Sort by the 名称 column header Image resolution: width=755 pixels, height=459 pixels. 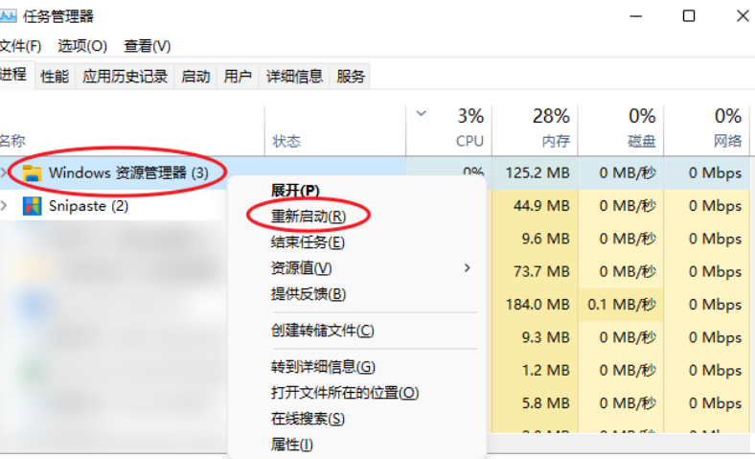tap(12, 141)
